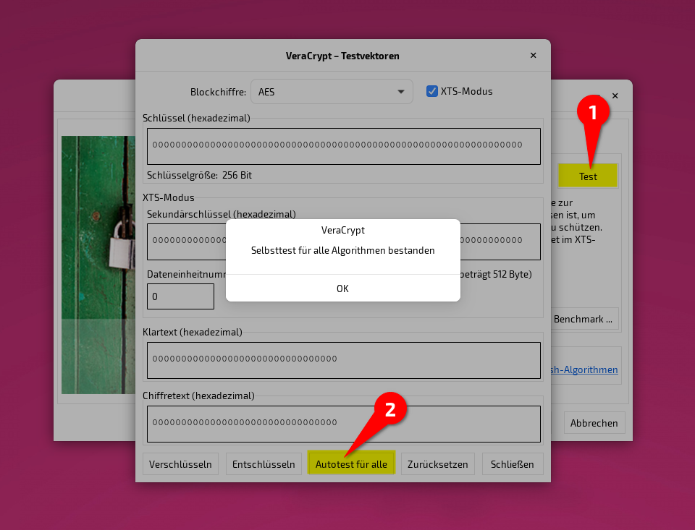Click the message Selbsttest für alle Algorithmen bestanden
The width and height of the screenshot is (695, 530).
coord(342,250)
